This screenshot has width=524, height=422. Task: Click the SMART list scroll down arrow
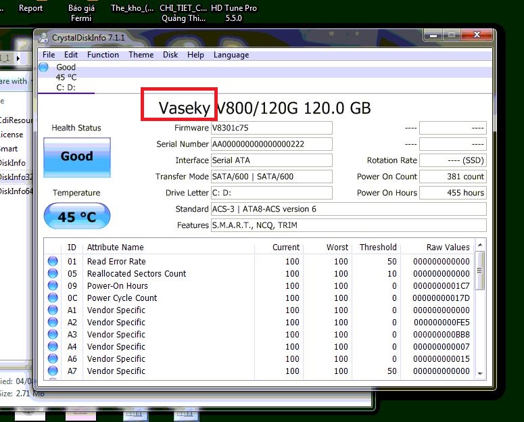(480, 373)
